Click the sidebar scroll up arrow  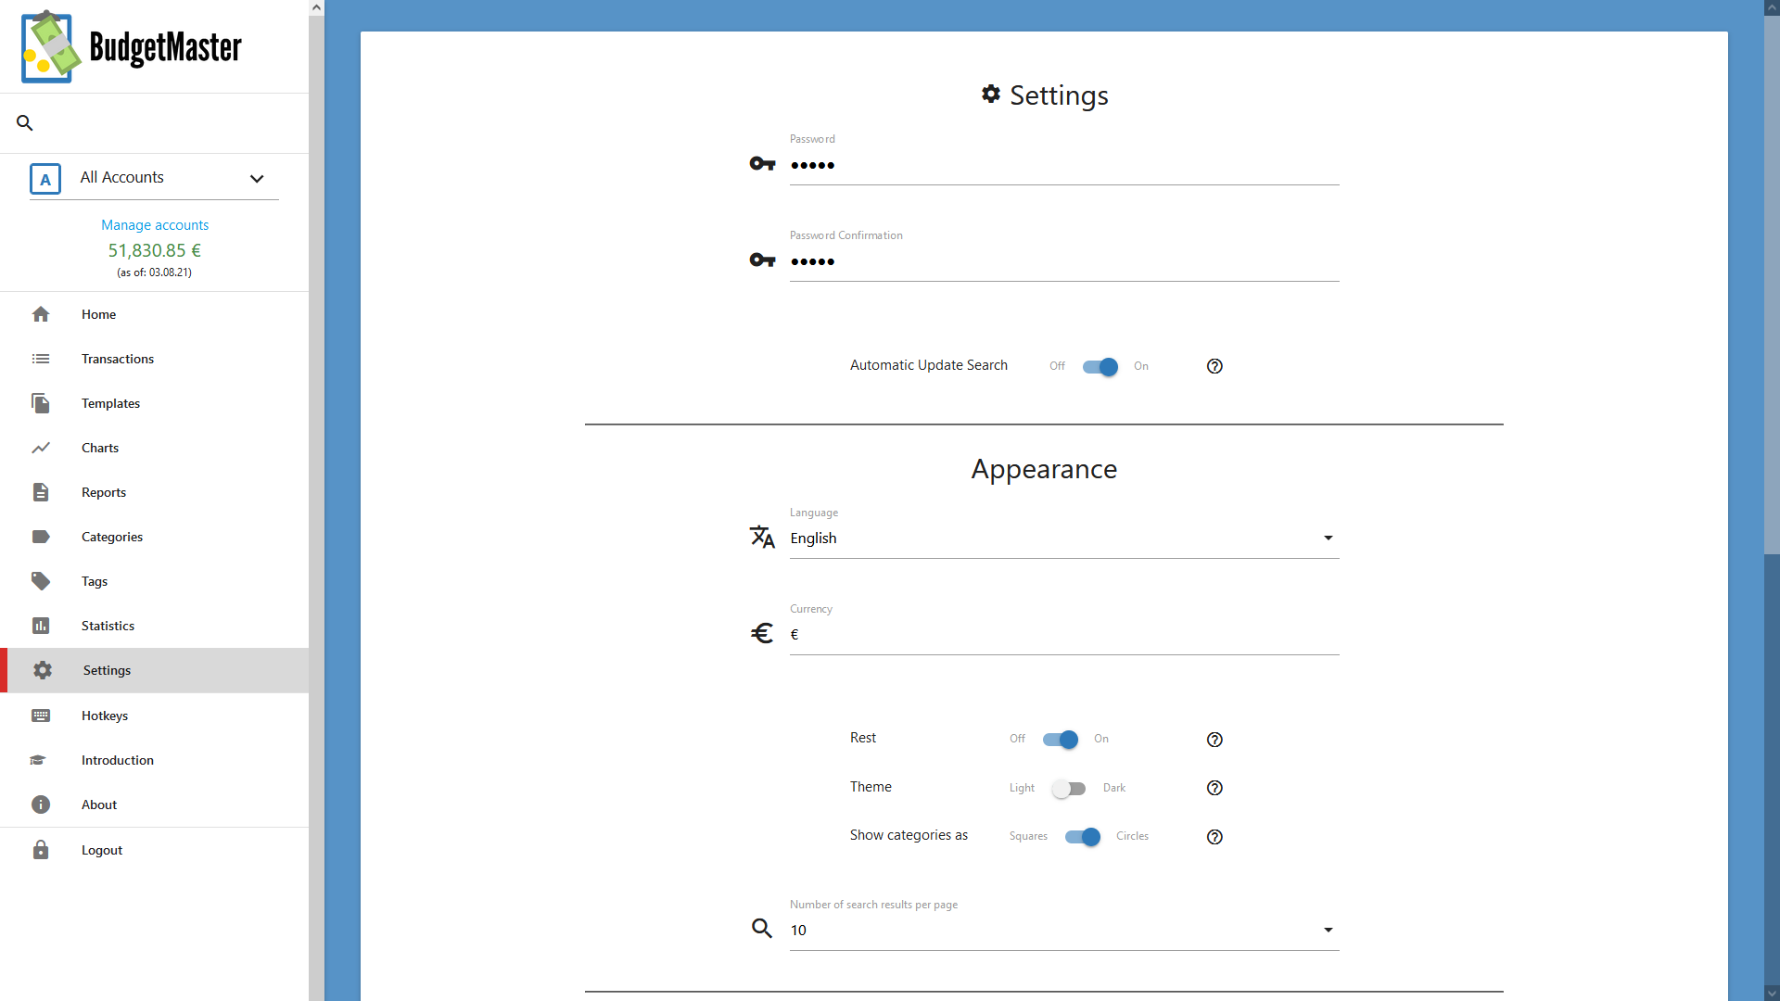(x=316, y=7)
